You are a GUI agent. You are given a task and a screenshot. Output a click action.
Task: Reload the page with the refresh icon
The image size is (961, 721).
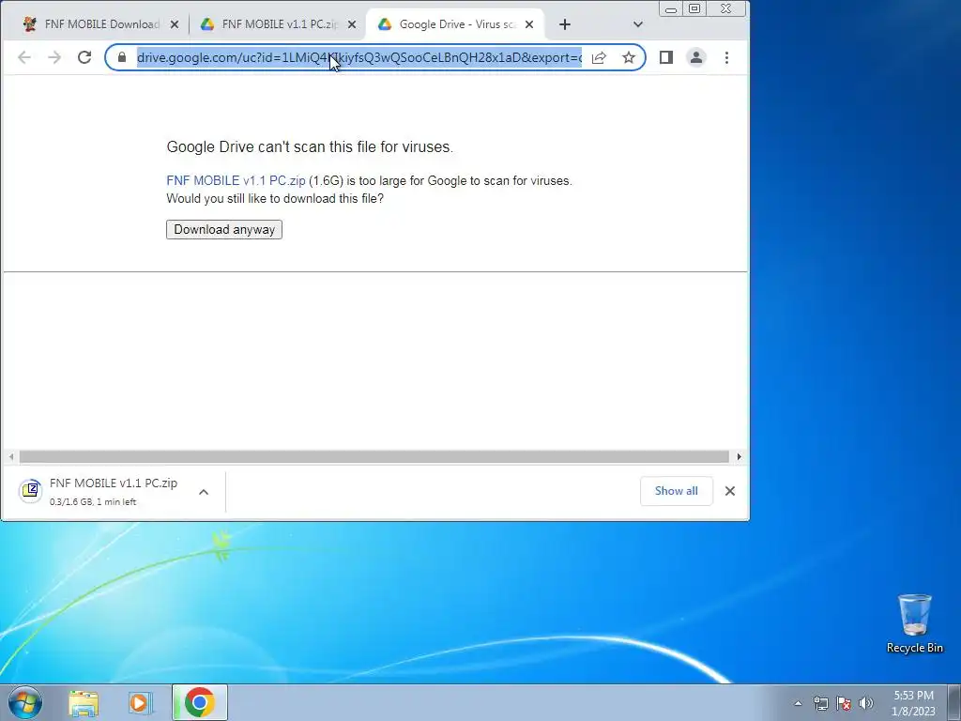point(84,57)
